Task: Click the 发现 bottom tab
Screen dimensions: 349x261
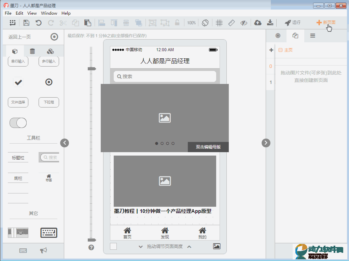Action: 165,233
